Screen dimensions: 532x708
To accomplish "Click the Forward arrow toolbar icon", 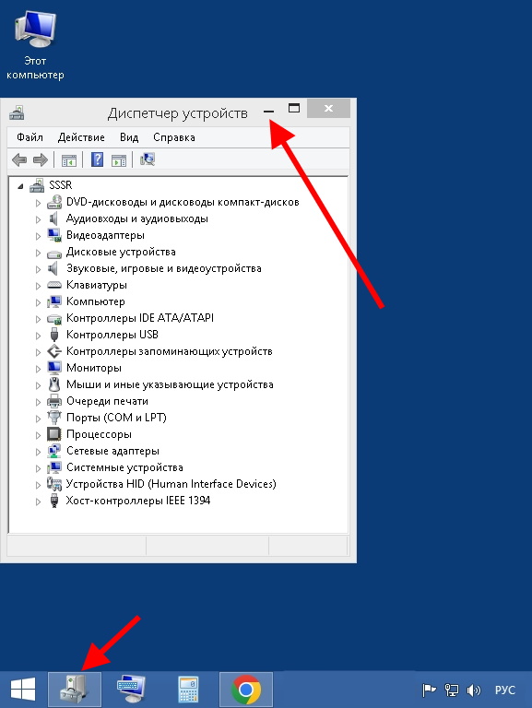I will (41, 159).
